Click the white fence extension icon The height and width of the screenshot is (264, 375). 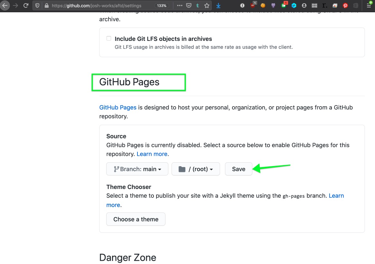[314, 5]
